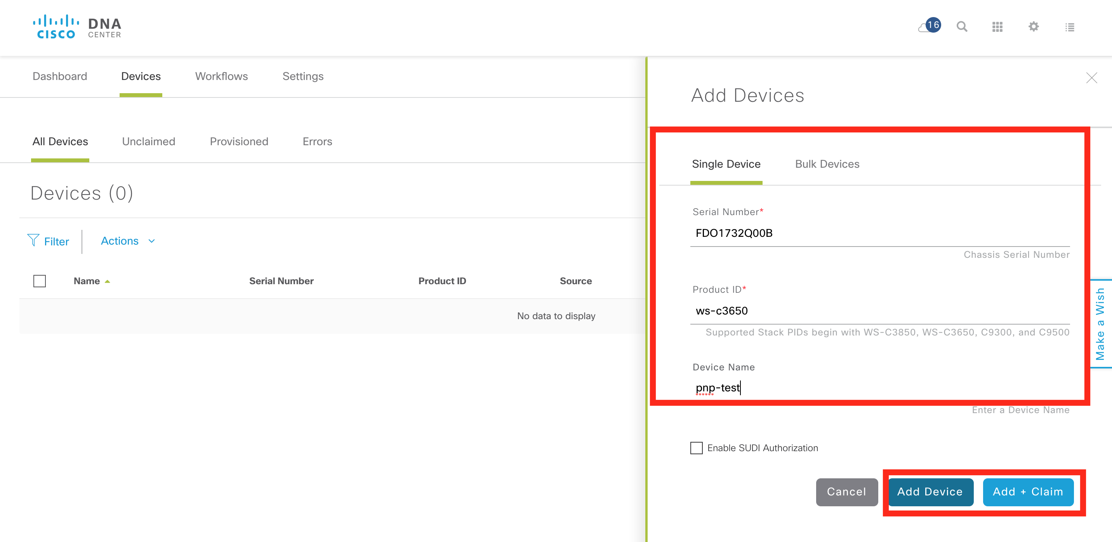
Task: Open the Make a Wish side tab
Action: click(x=1100, y=324)
